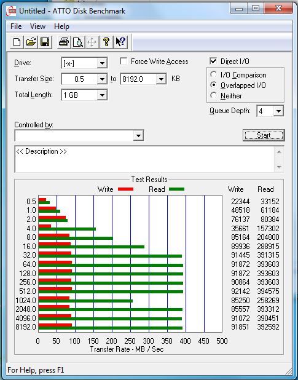298x380 pixels.
Task: Open the Total Length 1 GB dropdown
Action: point(102,95)
